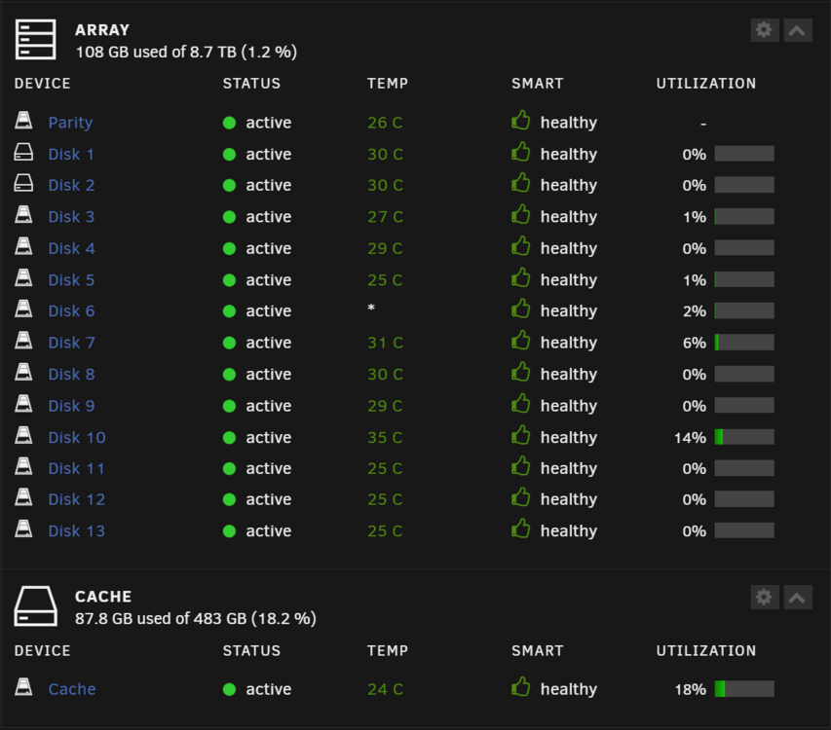The image size is (831, 730).
Task: Open the Disk 13 device link
Action: point(77,531)
